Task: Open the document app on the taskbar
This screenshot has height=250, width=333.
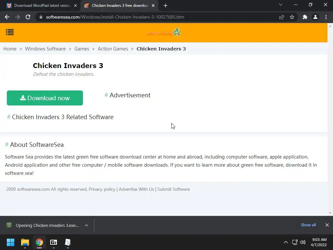Action: [68, 242]
